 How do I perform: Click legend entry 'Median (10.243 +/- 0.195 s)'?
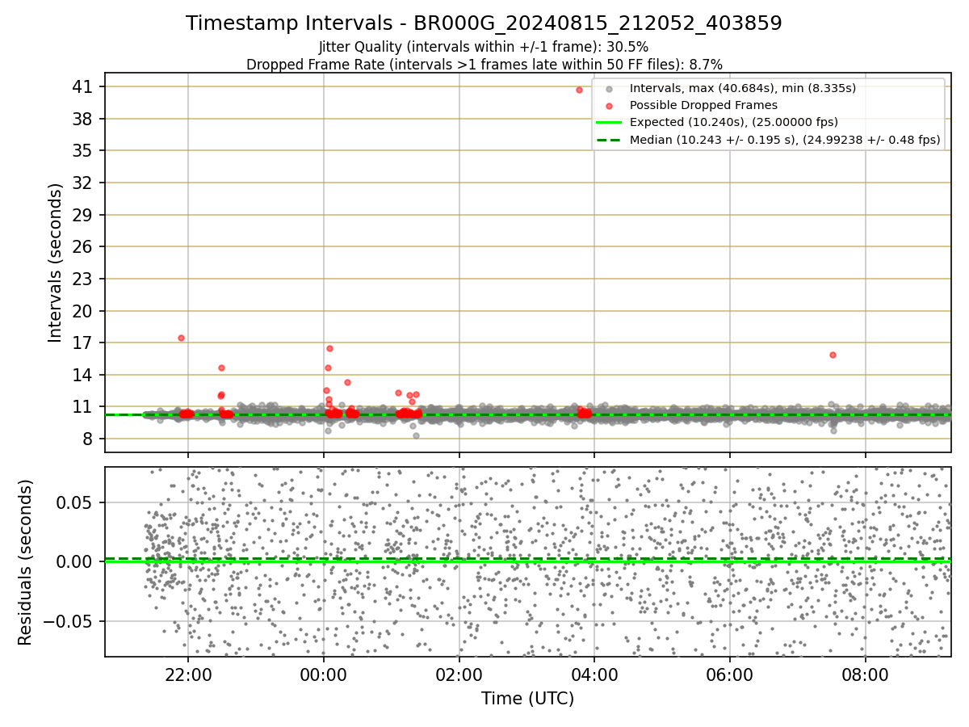785,140
